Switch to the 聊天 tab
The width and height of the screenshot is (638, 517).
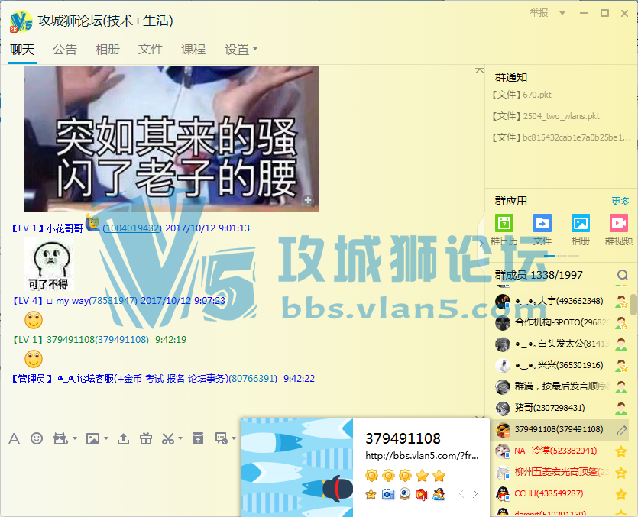coord(22,50)
